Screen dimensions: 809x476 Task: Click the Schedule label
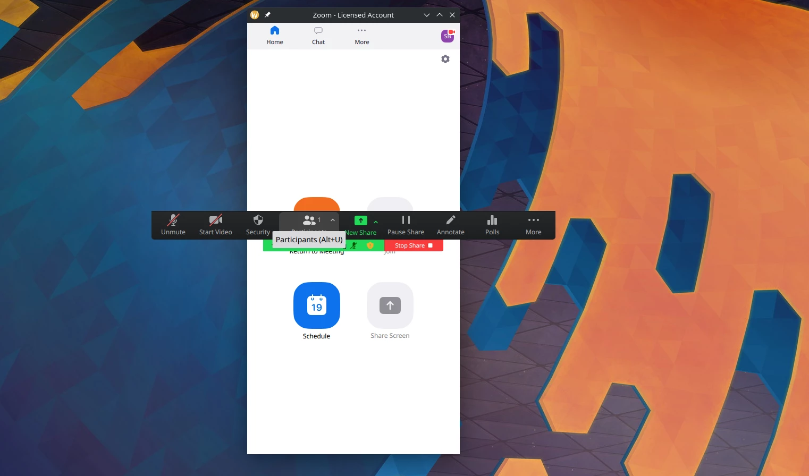(x=316, y=336)
